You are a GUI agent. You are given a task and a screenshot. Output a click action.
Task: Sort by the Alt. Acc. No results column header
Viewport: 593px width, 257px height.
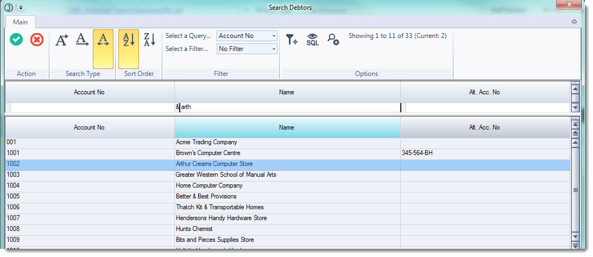pos(485,127)
